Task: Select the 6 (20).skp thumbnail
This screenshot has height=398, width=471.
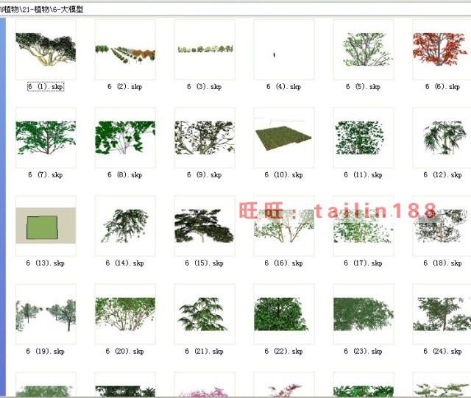Action: pos(125,314)
